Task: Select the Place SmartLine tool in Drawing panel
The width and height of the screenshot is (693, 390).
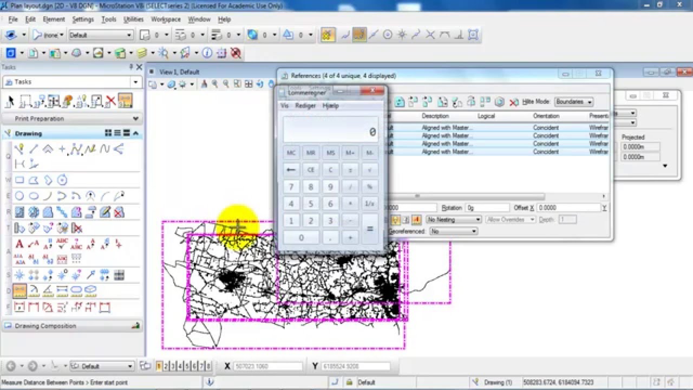Action: point(19,149)
